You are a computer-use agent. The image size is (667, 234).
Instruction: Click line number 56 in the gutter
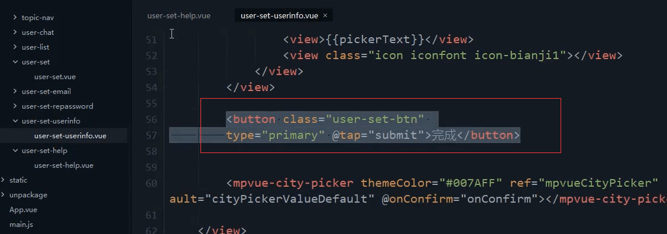[151, 119]
